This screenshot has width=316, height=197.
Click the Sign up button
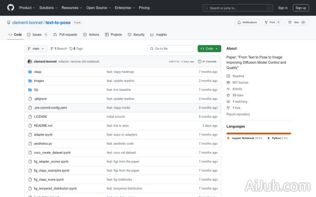point(301,8)
